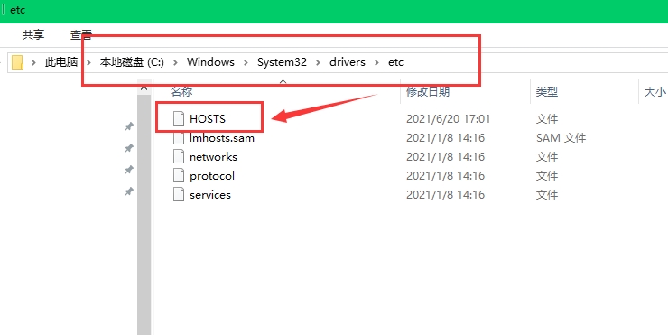Viewport: 668px width, 335px height.
Task: Open the 共享 ribbon tab
Action: pyautogui.click(x=33, y=34)
